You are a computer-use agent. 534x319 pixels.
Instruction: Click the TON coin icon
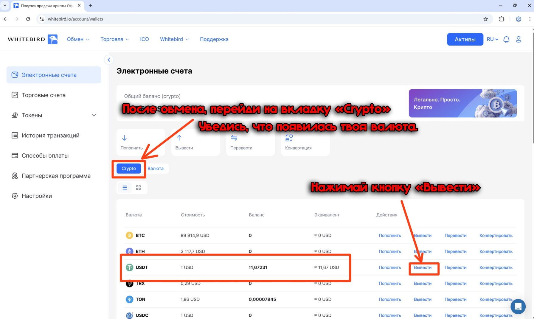tap(129, 299)
